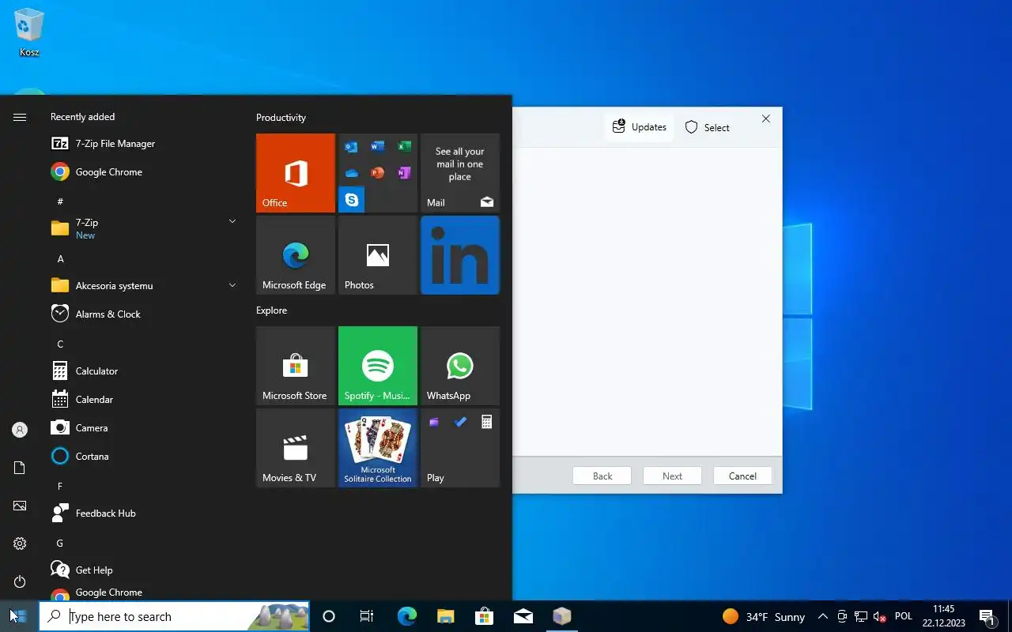Image resolution: width=1012 pixels, height=632 pixels.
Task: Open the Photos tile
Action: 378,255
